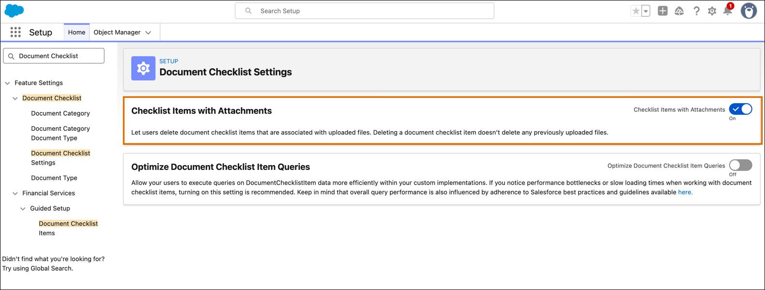Turn off Checklist Items with Attachments toggle

(x=741, y=109)
